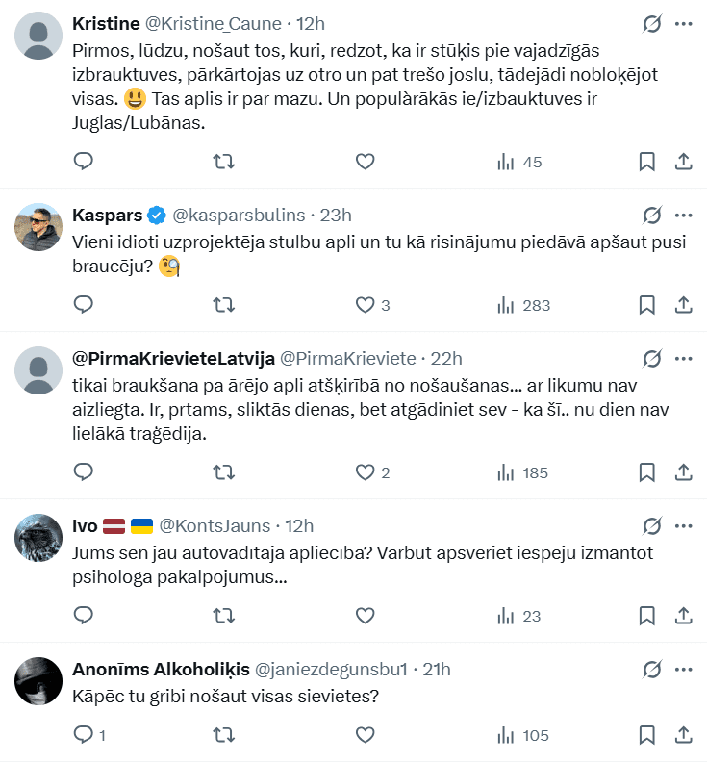The height and width of the screenshot is (763, 707).
Task: Like the tweet by Kaspars
Action: pos(365,305)
